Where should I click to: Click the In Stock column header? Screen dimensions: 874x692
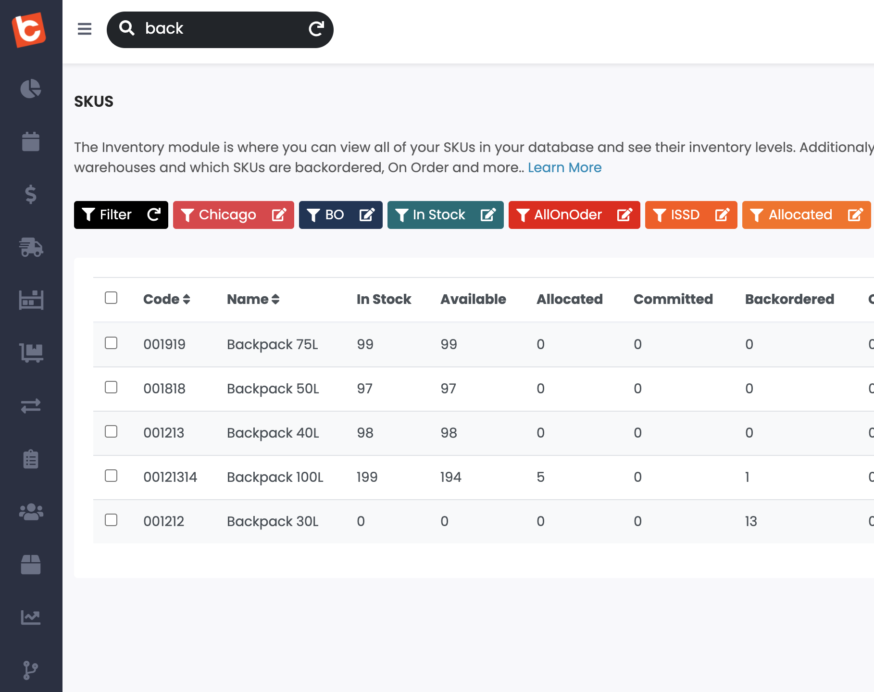[384, 299]
